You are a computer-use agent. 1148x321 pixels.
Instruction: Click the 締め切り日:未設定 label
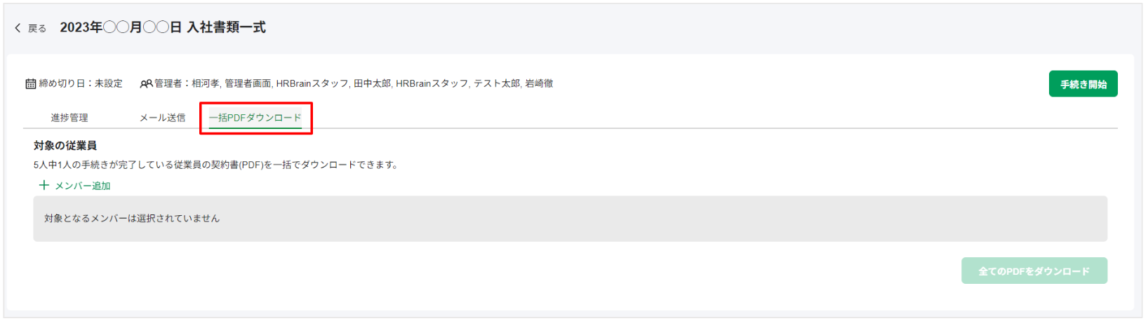pos(81,83)
